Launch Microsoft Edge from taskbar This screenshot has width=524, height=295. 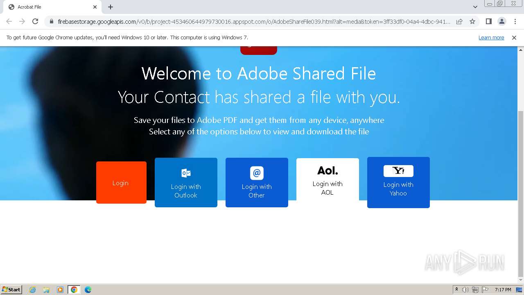point(88,290)
